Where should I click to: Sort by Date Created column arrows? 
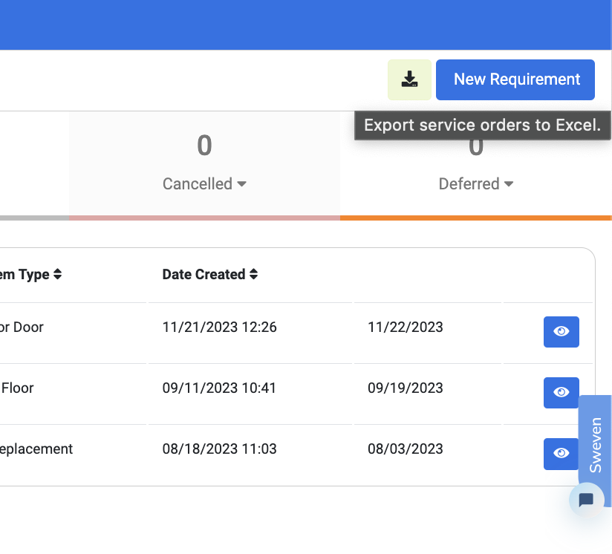pos(254,274)
